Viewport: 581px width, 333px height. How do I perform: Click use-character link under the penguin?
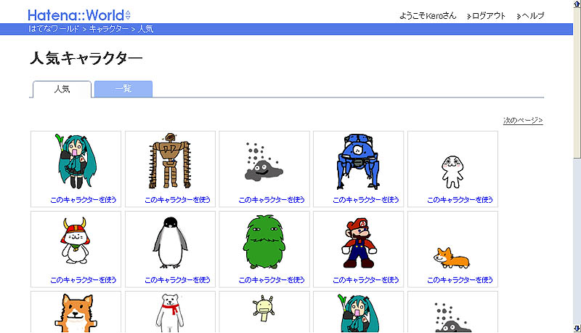click(x=177, y=280)
